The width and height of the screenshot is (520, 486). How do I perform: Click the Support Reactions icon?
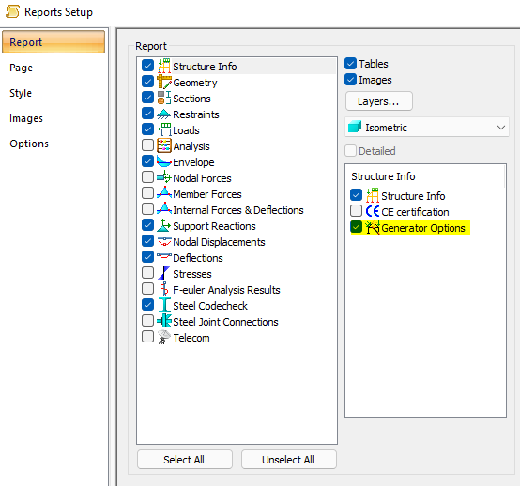pyautogui.click(x=164, y=225)
